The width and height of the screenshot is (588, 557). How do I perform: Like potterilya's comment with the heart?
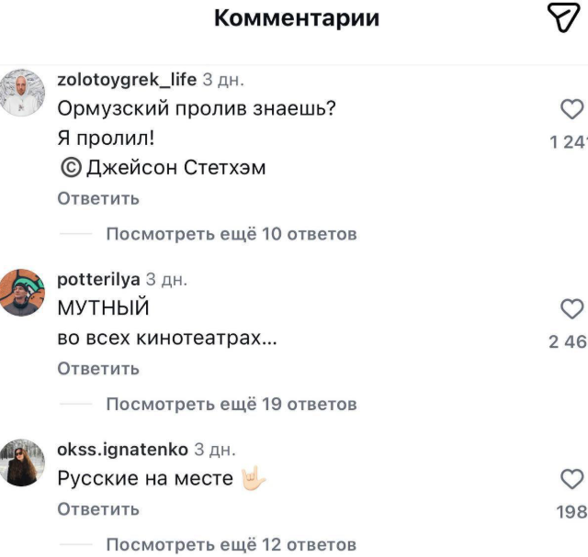pyautogui.click(x=571, y=308)
